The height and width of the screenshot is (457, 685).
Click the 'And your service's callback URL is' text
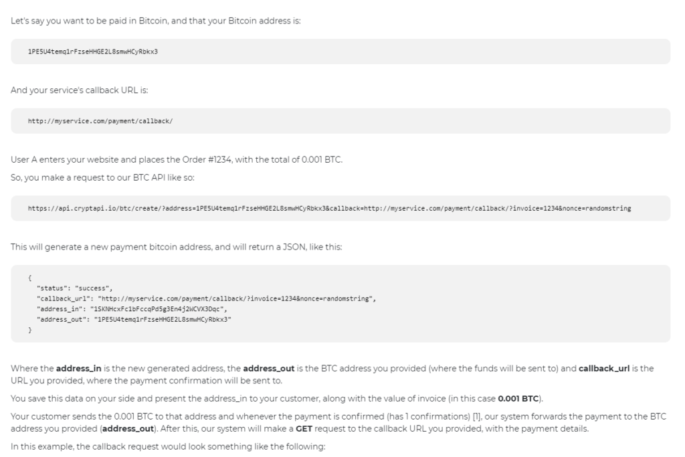click(x=79, y=90)
